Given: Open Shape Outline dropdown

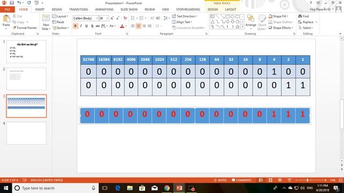Looking at the screenshot, I should pyautogui.click(x=281, y=22).
